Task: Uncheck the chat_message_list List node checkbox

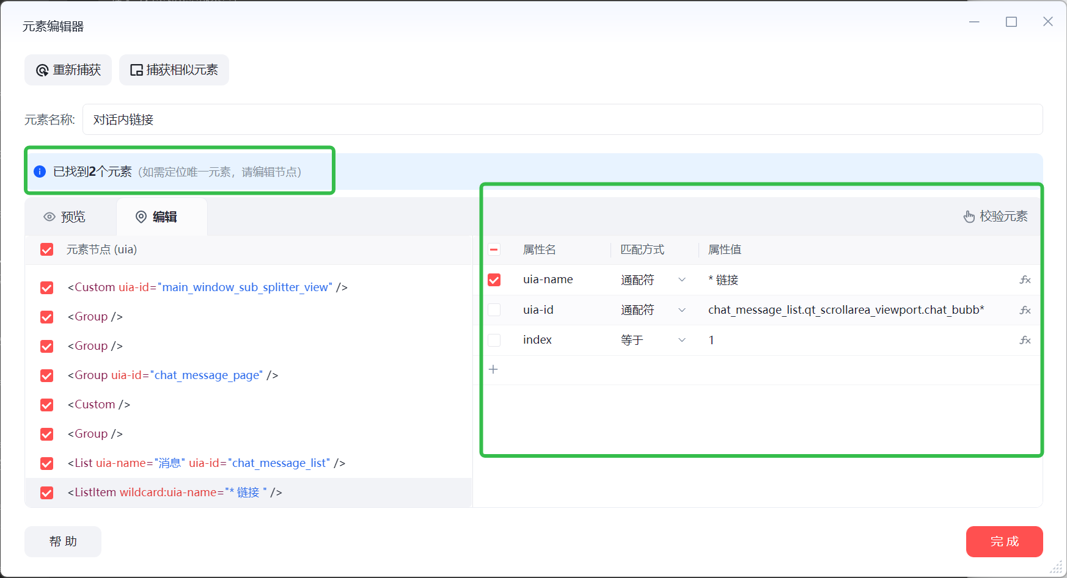Action: 46,463
